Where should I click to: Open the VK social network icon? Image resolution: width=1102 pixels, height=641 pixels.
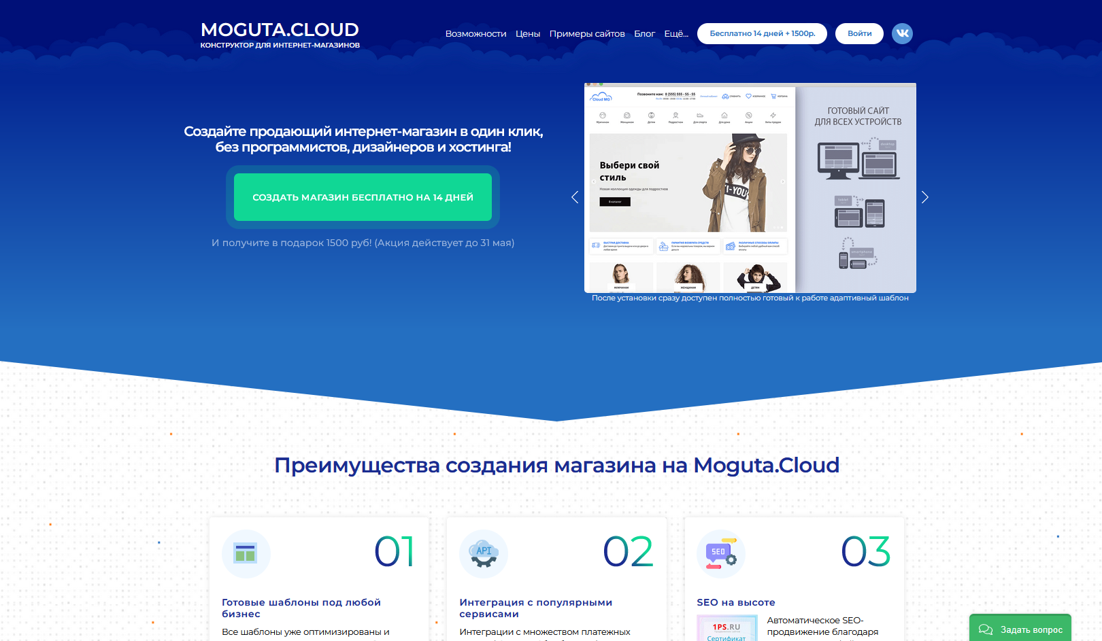point(902,33)
